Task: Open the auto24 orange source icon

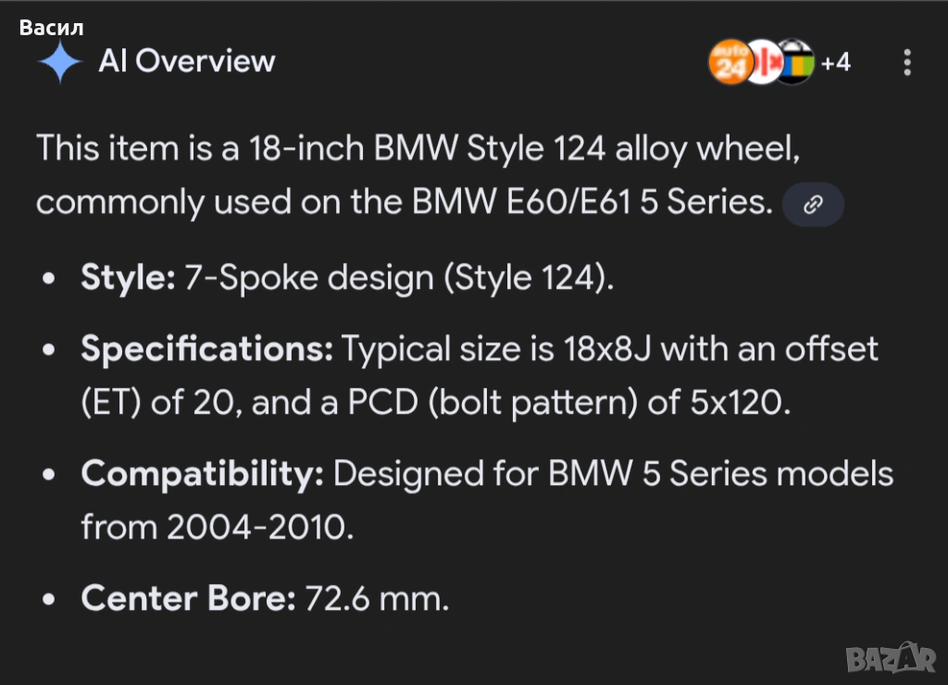Action: click(x=729, y=62)
